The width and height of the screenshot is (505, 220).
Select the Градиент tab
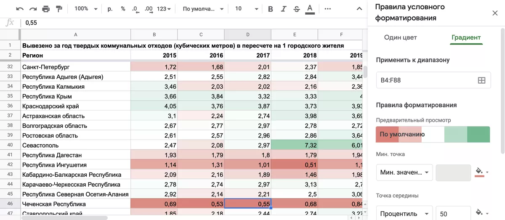466,37
